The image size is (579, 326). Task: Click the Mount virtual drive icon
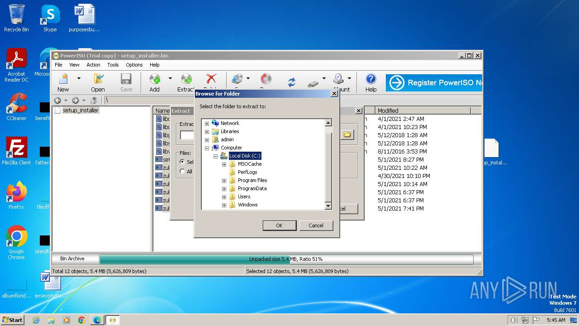(339, 79)
